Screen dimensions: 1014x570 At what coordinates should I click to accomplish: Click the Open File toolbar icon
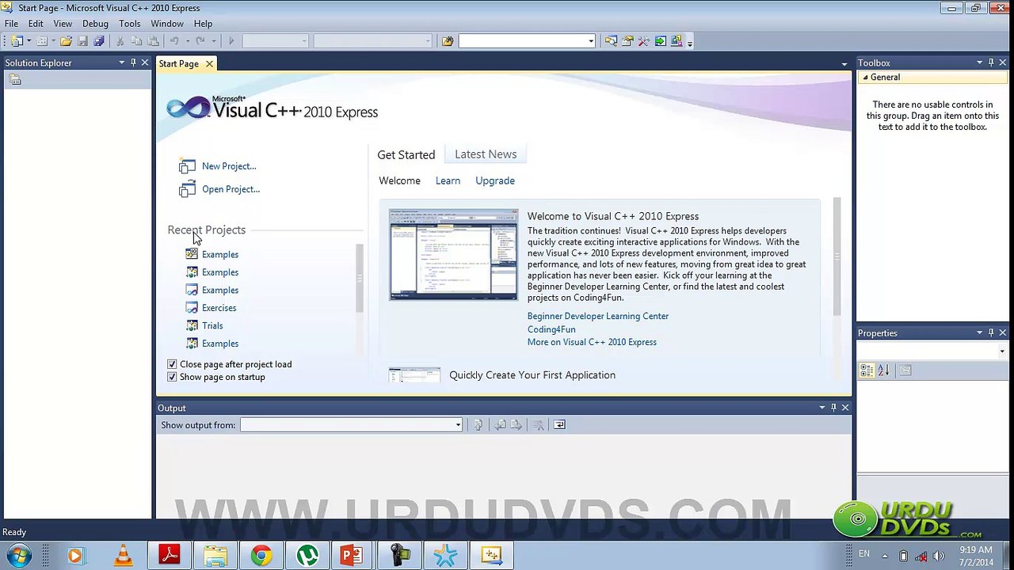coord(66,41)
